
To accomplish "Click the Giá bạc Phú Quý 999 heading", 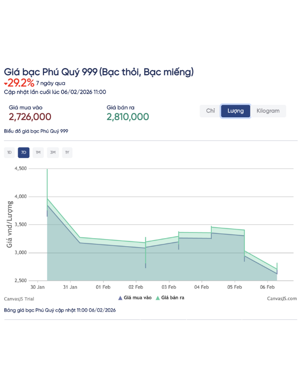I will coord(99,72).
